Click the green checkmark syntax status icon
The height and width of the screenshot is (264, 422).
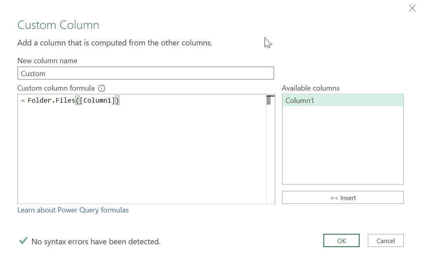[x=23, y=240]
